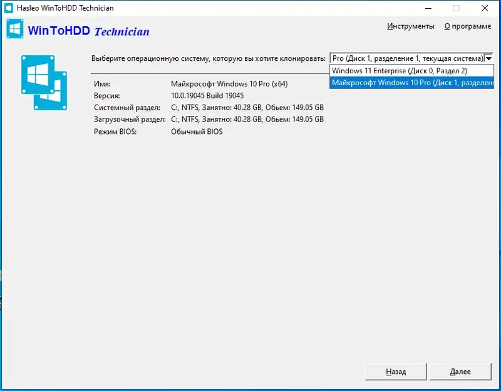The width and height of the screenshot is (501, 391).
Task: Close the WinToHDD window
Action: [x=485, y=8]
